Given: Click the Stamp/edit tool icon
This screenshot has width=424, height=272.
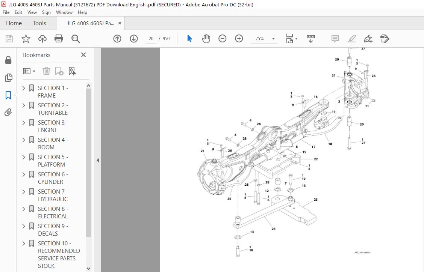Looking at the screenshot, I should [x=385, y=39].
